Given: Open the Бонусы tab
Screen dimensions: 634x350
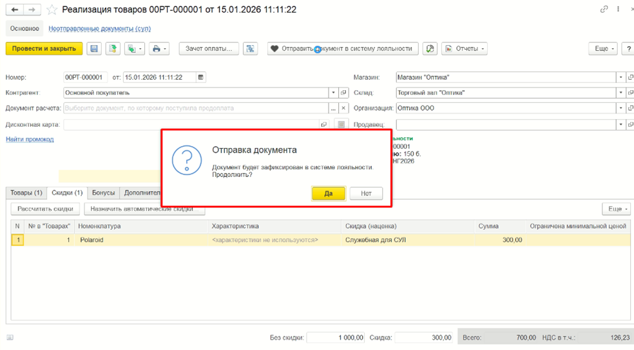Looking at the screenshot, I should pos(104,193).
